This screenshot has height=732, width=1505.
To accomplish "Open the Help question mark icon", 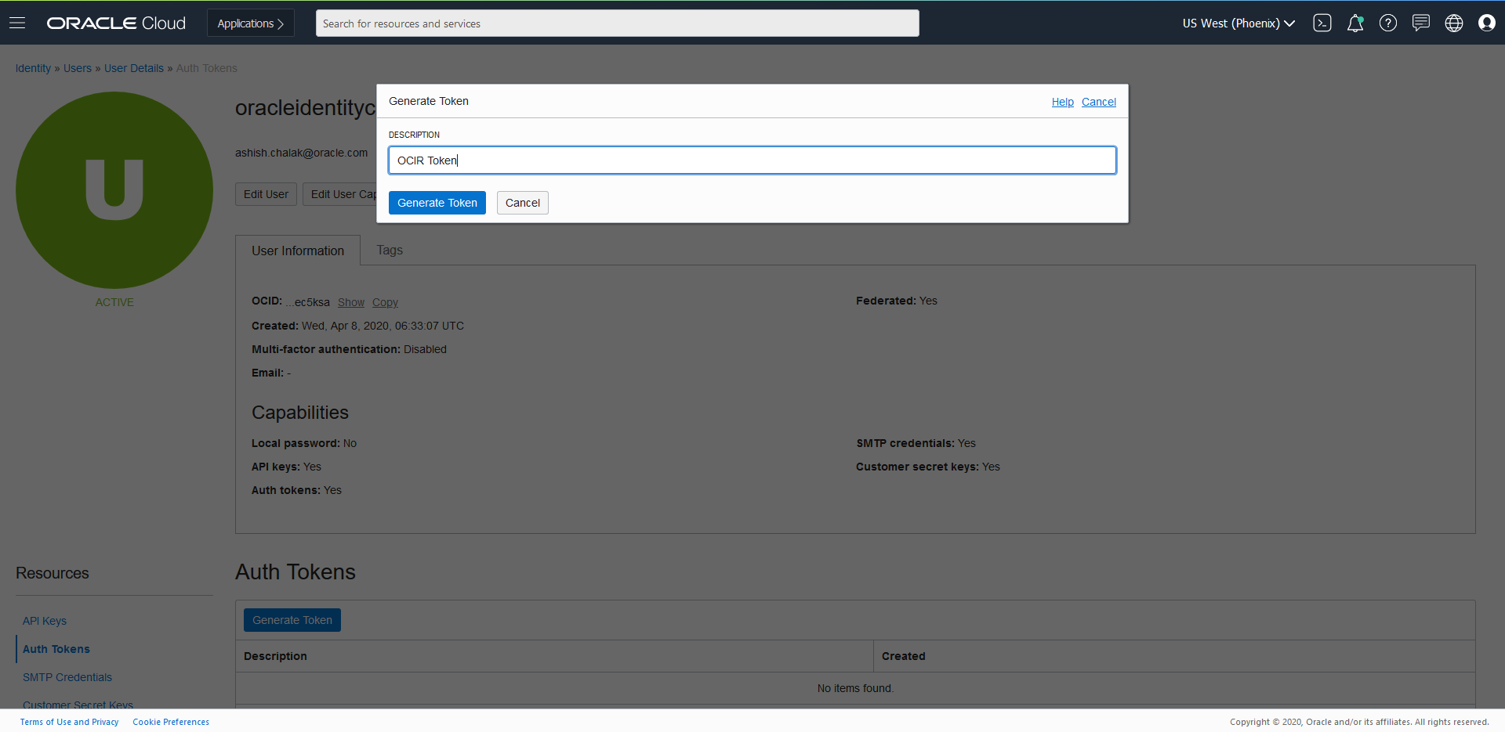I will [1388, 23].
